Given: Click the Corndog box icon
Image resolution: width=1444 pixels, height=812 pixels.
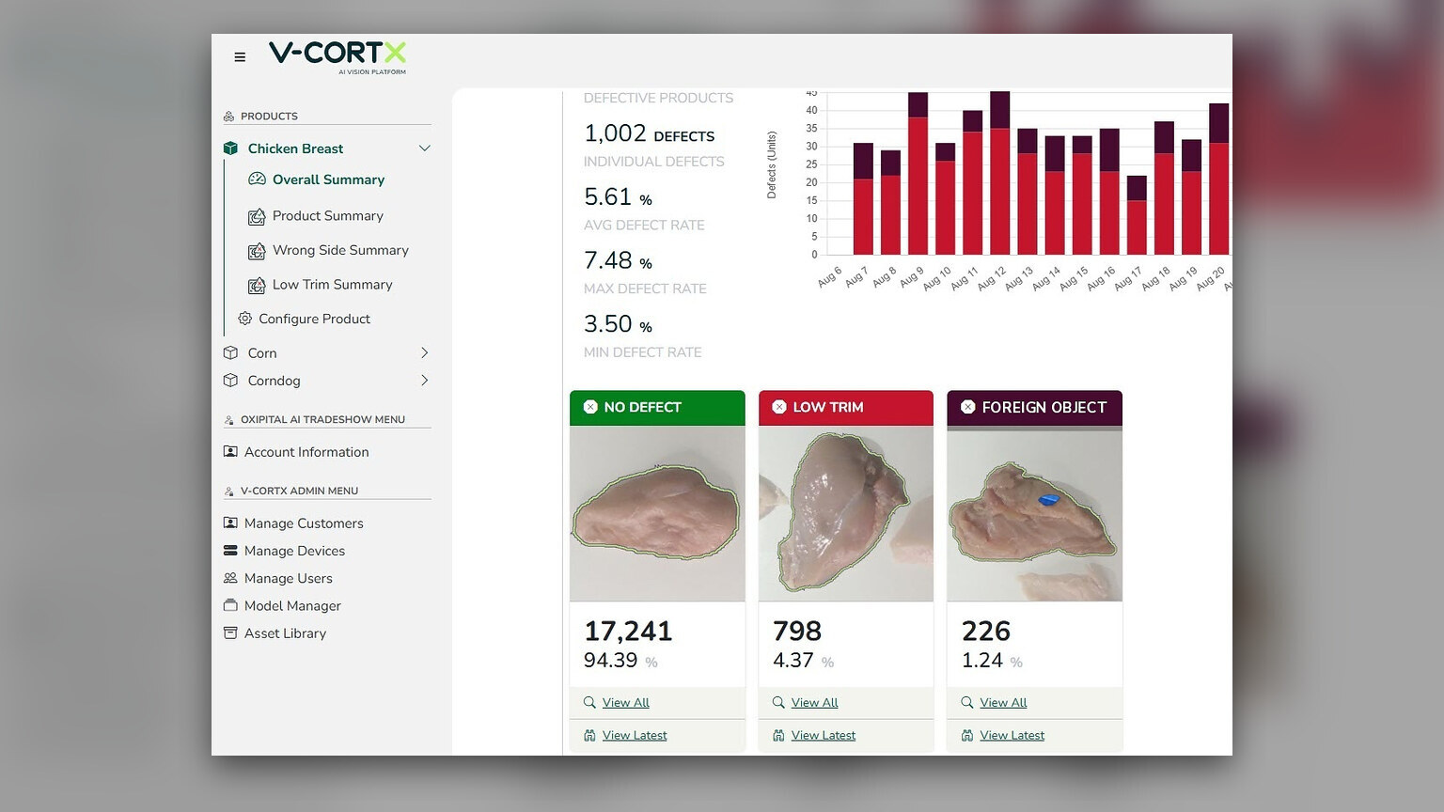Looking at the screenshot, I should (x=230, y=381).
